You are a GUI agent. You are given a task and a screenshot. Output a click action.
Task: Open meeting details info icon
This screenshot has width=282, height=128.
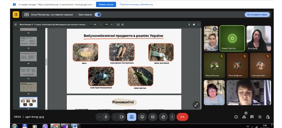point(236,117)
